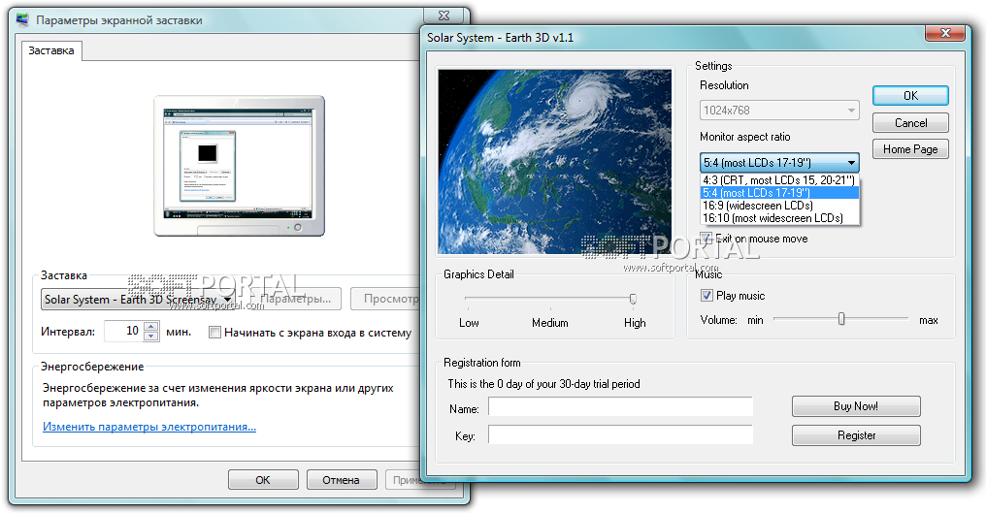Select 16:10 (most widescreen LCDs) option

pos(779,218)
